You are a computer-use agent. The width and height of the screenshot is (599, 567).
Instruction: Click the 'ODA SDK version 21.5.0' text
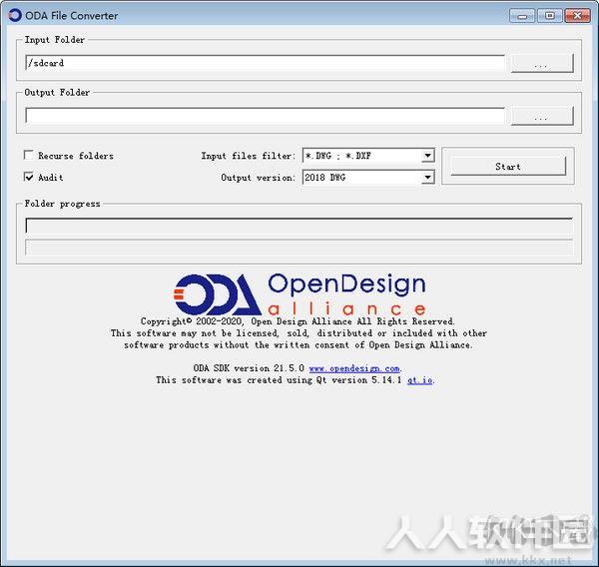click(x=249, y=368)
